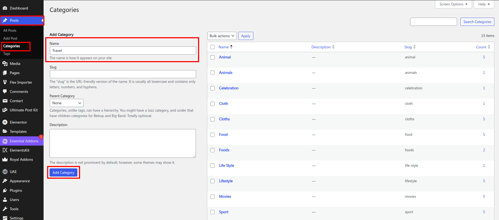This screenshot has width=499, height=220.
Task: Tick the checkbox for Food category
Action: pos(212,135)
